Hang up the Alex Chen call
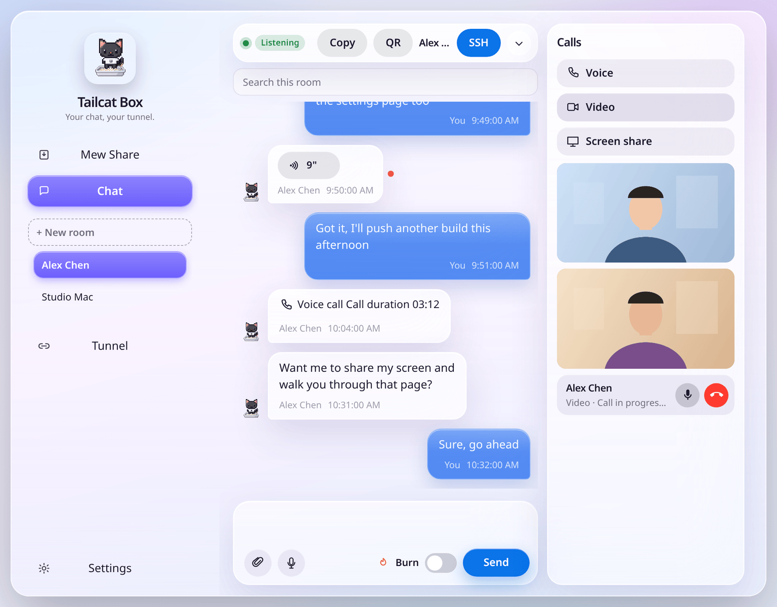The width and height of the screenshot is (777, 607). (x=716, y=395)
